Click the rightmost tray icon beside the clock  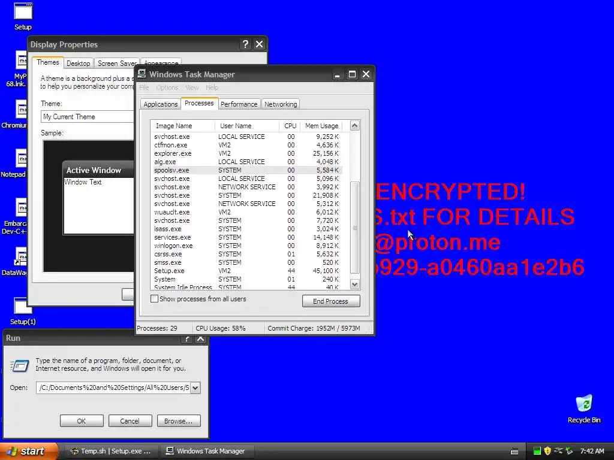(x=570, y=451)
